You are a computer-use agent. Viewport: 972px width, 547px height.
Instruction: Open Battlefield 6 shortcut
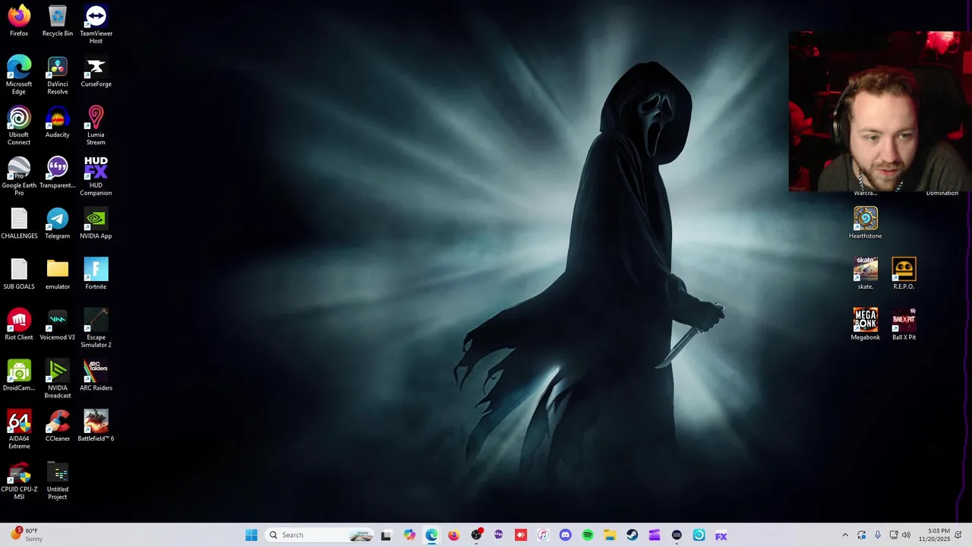pos(96,425)
